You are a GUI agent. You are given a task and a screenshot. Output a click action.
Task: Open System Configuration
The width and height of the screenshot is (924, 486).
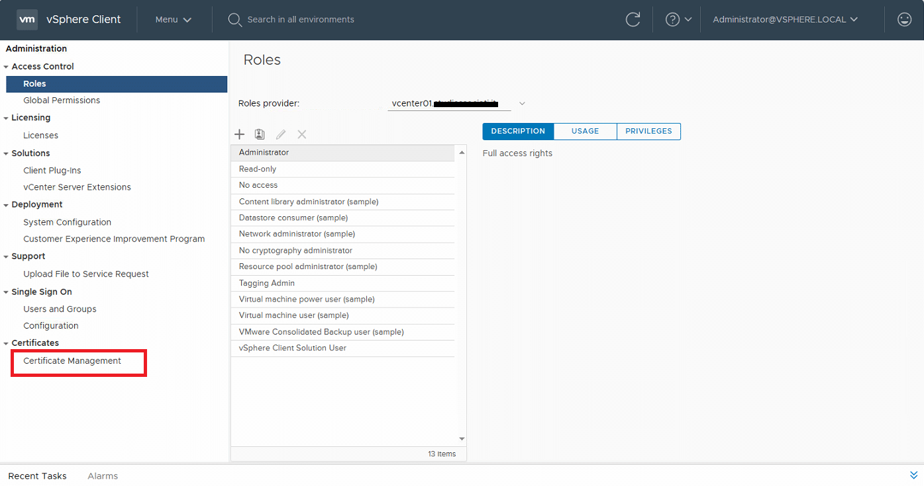tap(68, 222)
